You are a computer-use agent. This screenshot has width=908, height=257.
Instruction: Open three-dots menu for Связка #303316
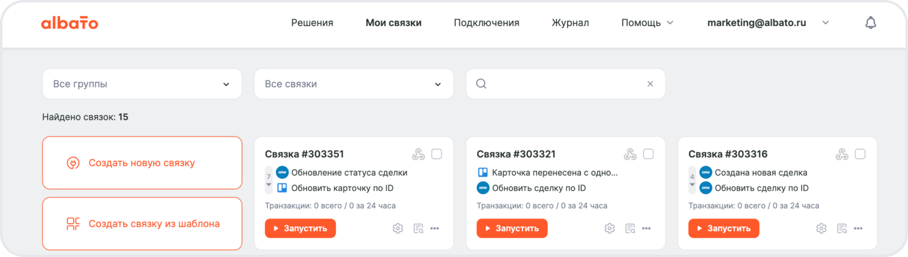tap(858, 229)
